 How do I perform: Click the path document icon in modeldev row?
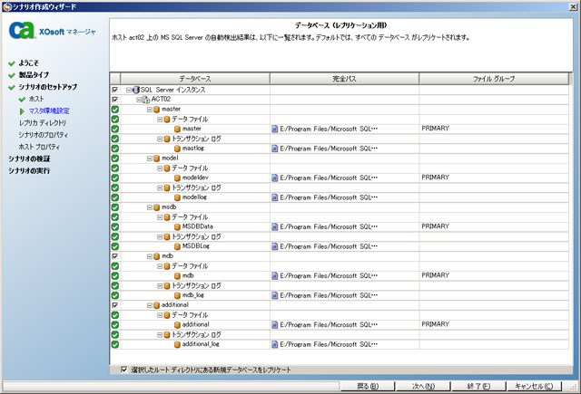(274, 178)
